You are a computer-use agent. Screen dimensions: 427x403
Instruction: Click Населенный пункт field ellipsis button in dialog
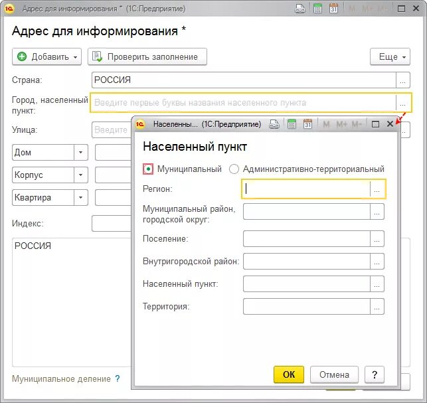[377, 284]
